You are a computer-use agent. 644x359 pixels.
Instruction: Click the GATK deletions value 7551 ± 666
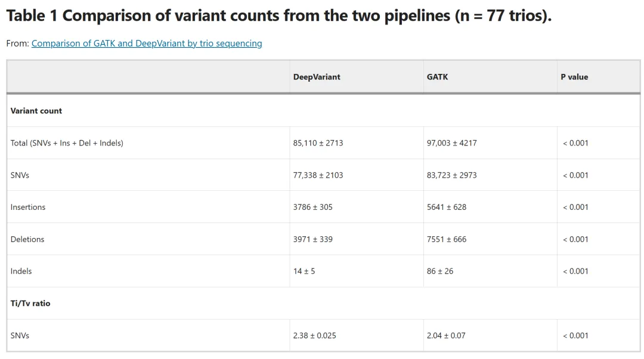point(446,239)
